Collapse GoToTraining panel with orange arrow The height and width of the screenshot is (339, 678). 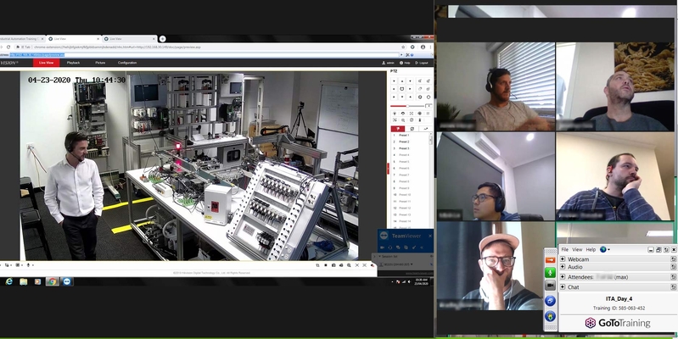coord(550,260)
